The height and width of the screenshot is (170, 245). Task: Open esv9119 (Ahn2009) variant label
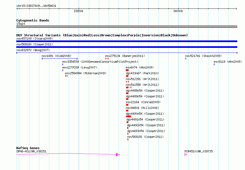point(228,62)
